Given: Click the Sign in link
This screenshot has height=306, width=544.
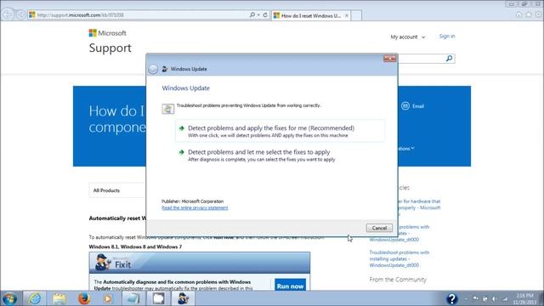Looking at the screenshot, I should [447, 36].
